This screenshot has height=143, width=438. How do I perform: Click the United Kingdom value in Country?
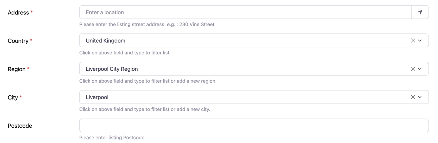tap(105, 41)
